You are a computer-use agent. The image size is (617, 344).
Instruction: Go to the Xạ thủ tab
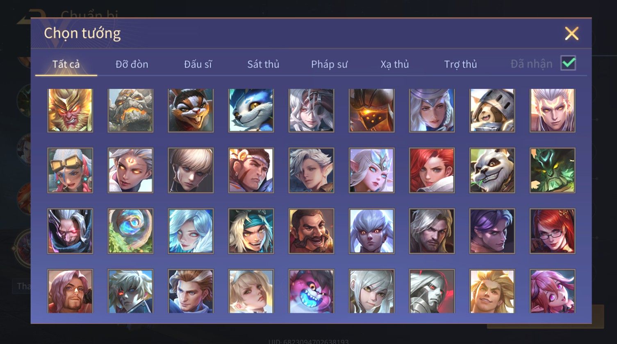[x=394, y=64]
